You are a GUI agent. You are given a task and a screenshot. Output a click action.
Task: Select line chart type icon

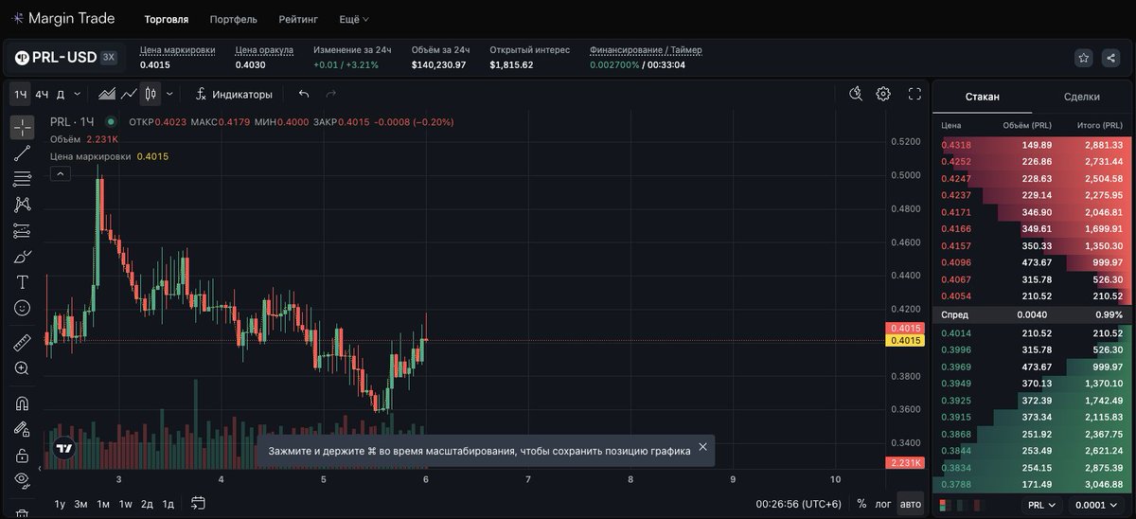point(130,94)
